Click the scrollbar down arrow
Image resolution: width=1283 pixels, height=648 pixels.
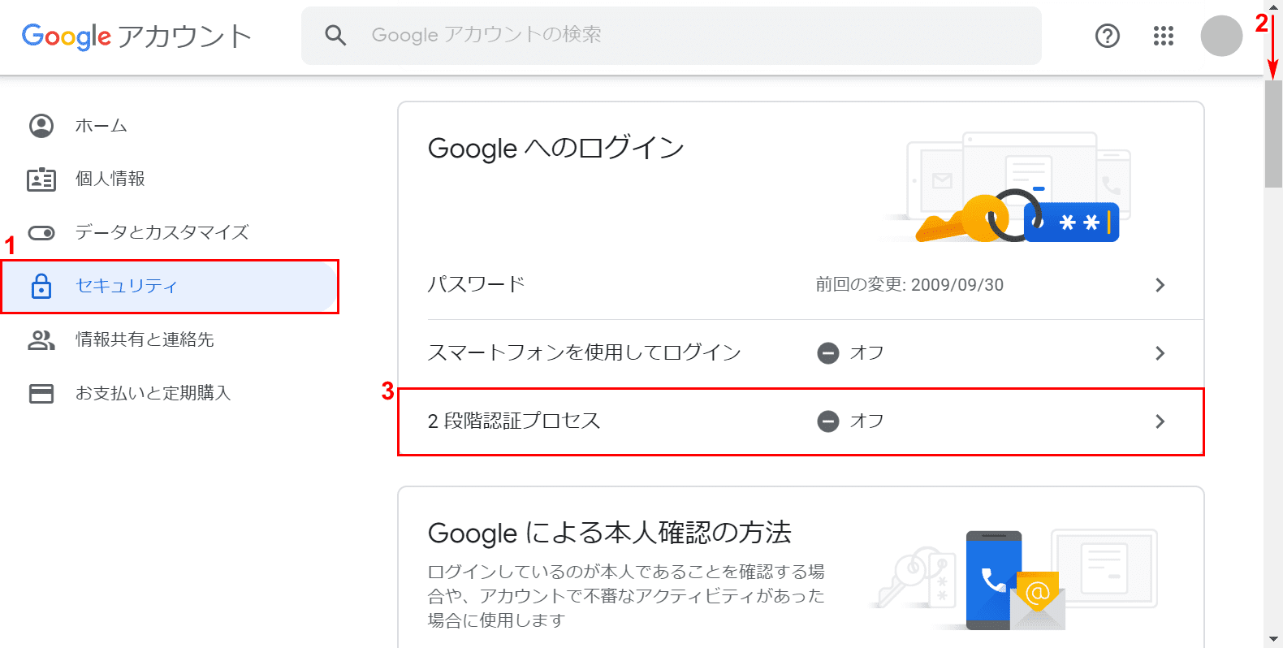tap(1273, 640)
